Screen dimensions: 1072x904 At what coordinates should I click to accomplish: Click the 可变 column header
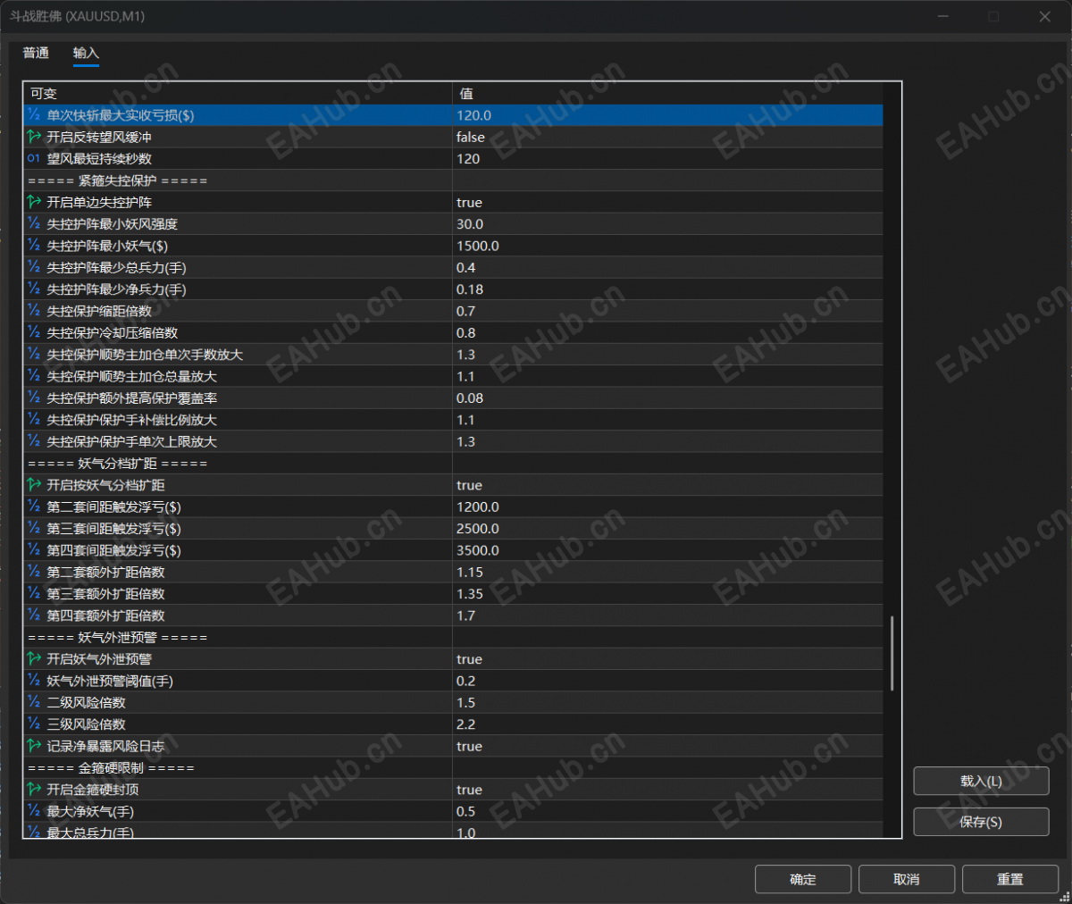[238, 93]
